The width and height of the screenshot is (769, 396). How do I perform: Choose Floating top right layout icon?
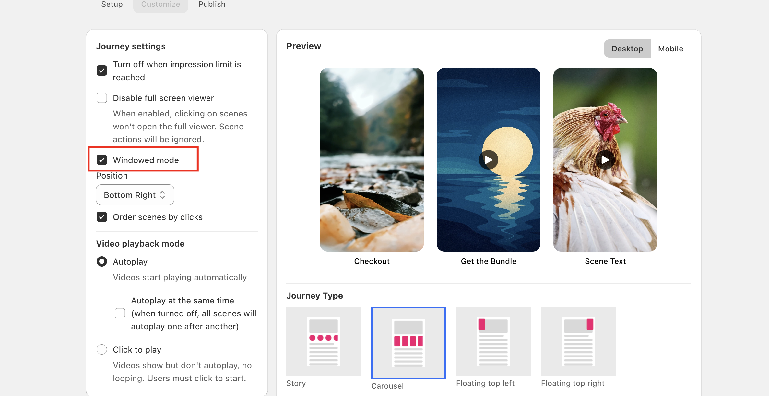[578, 342]
